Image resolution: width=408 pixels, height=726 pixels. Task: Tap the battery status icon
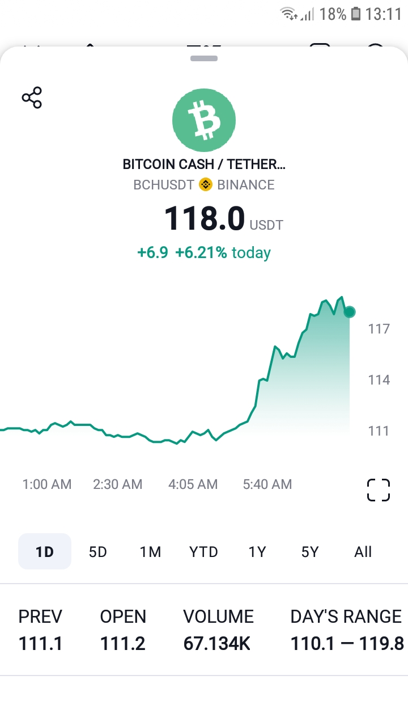[355, 14]
